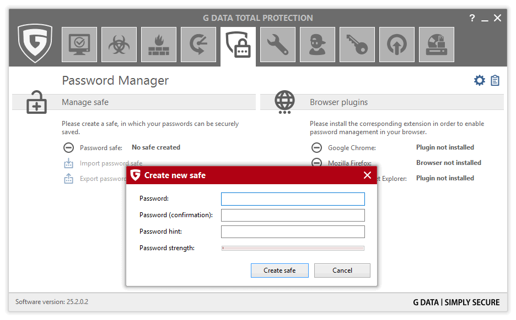Open the Firewall tab

159,45
